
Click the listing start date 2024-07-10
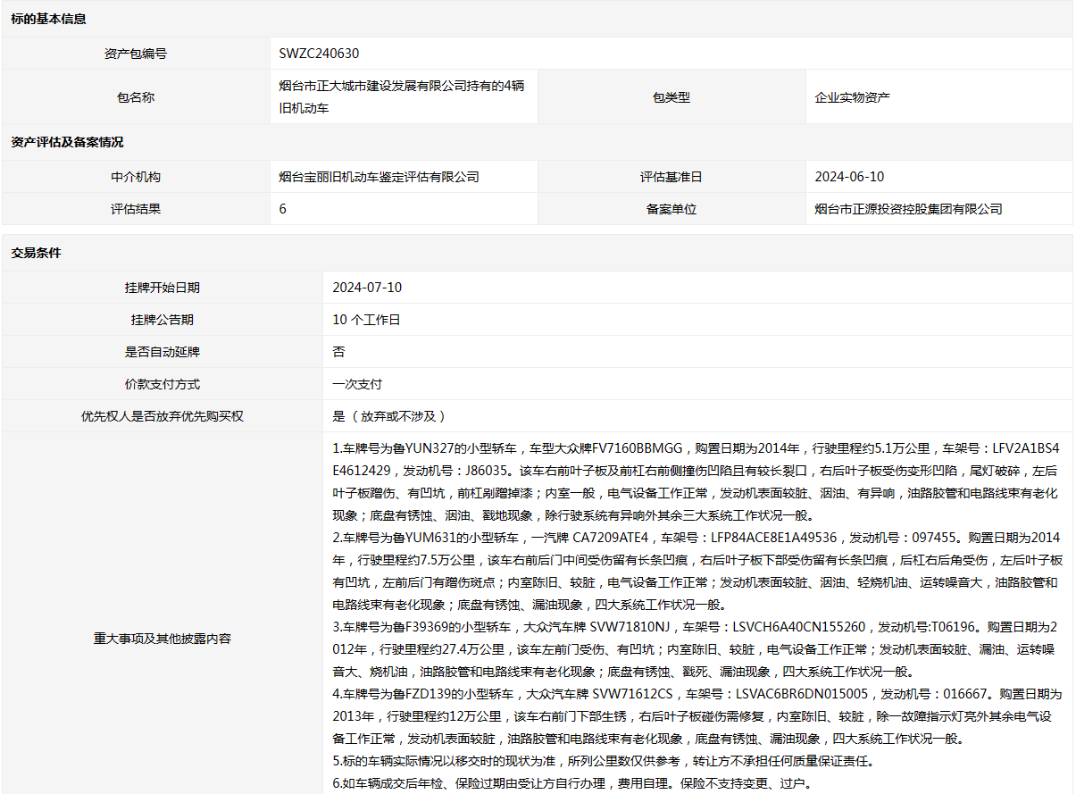[367, 288]
